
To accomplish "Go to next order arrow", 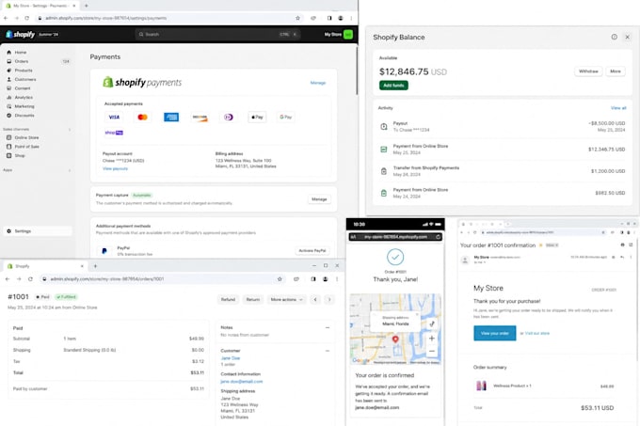I will (329, 299).
